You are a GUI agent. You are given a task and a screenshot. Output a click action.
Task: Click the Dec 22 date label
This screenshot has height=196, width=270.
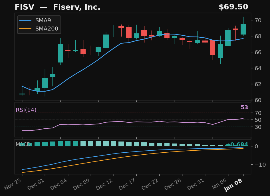coord(150,184)
